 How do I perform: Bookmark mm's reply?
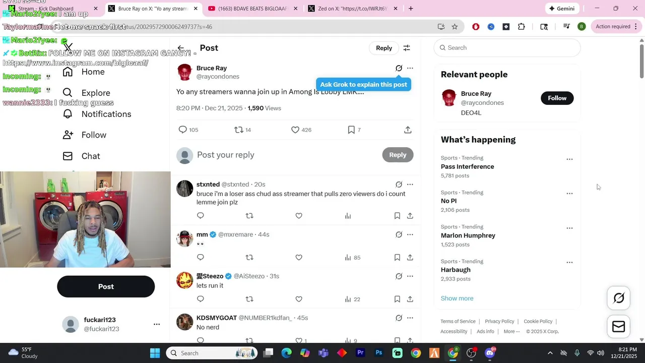point(397,257)
